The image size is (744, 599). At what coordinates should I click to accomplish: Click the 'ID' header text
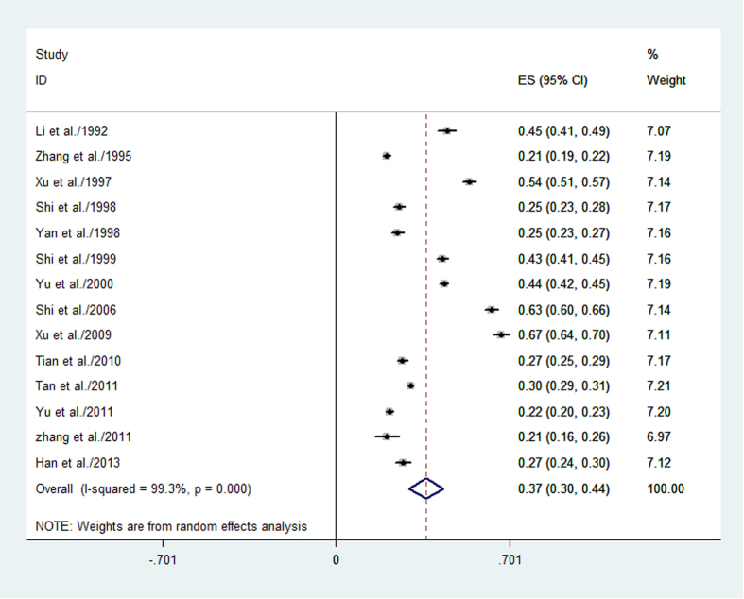[x=42, y=80]
